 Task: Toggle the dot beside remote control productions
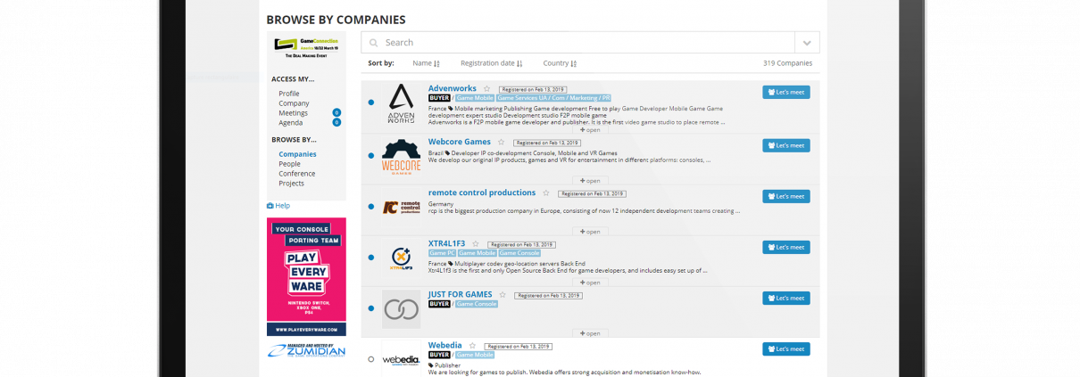point(370,207)
